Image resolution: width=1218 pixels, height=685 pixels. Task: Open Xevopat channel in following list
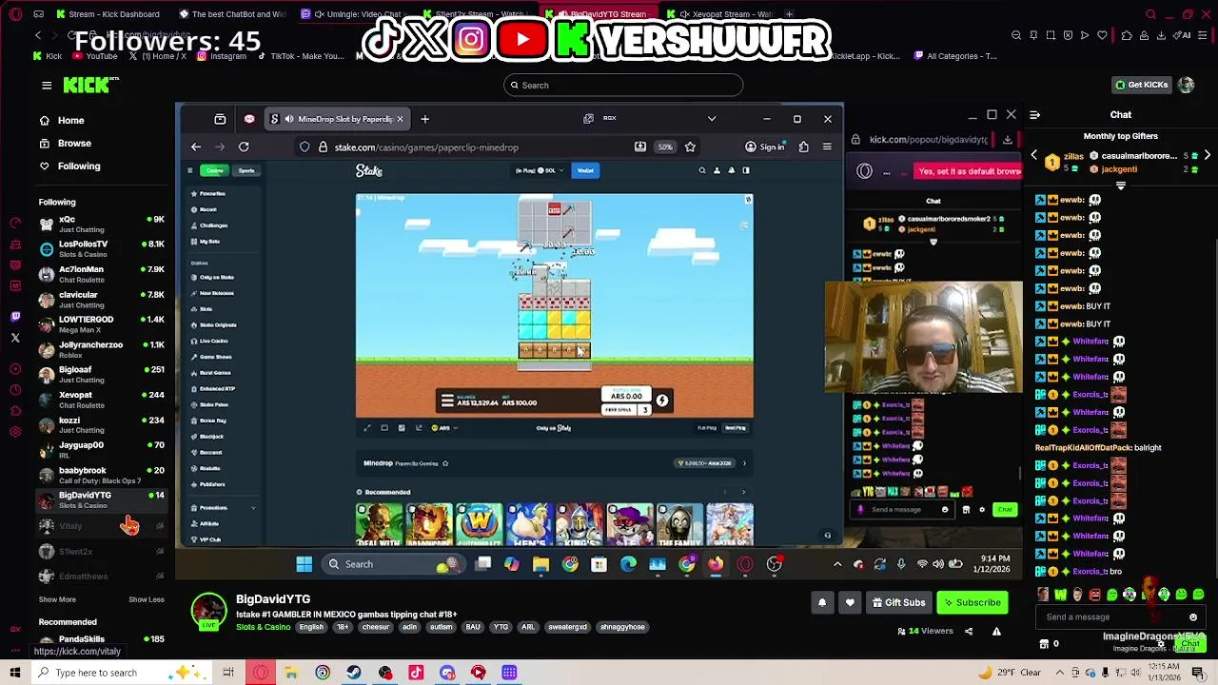coord(101,400)
